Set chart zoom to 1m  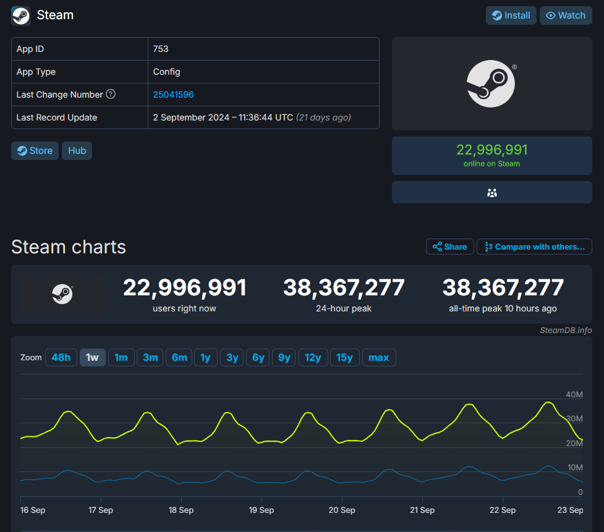pyautogui.click(x=121, y=357)
